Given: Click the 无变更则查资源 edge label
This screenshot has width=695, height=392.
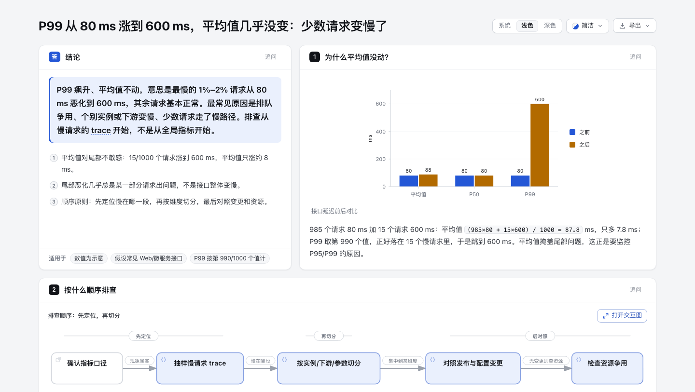Looking at the screenshot, I should pos(546,361).
